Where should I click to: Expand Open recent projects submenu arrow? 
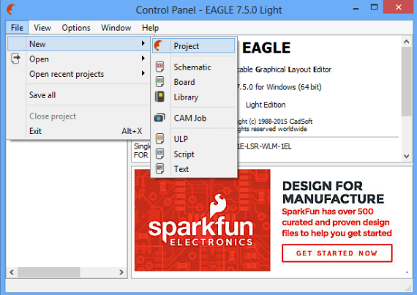[x=143, y=73]
